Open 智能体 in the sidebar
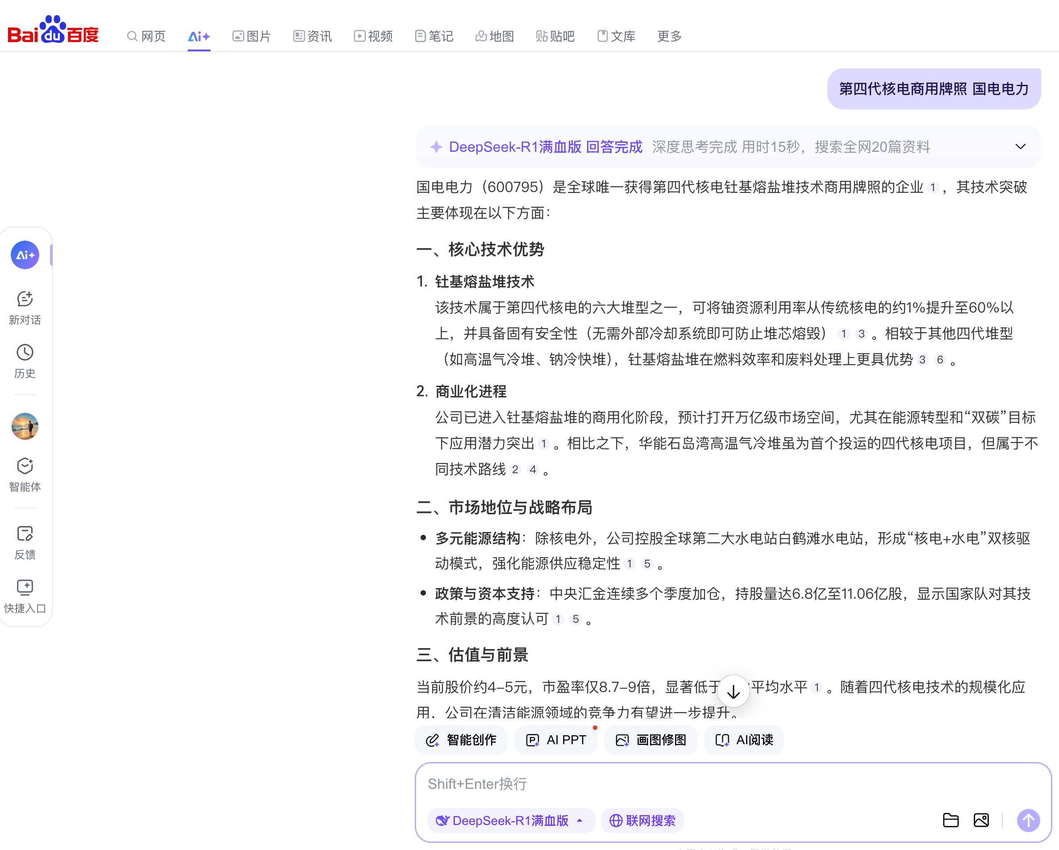 (25, 475)
